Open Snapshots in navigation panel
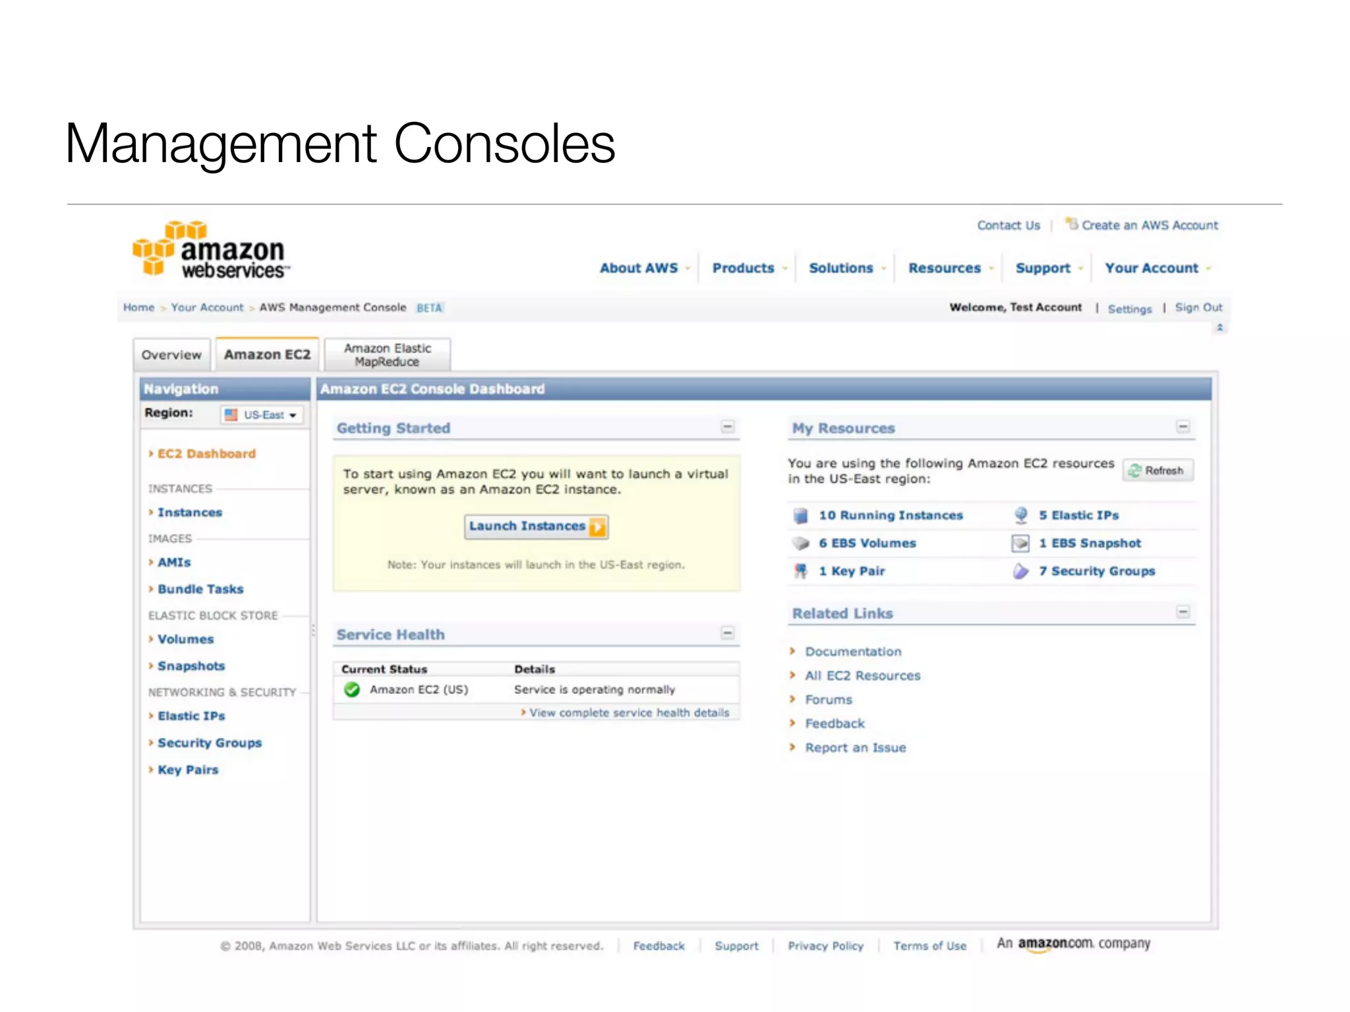Screen dimensions: 1350x1012 pos(191,666)
